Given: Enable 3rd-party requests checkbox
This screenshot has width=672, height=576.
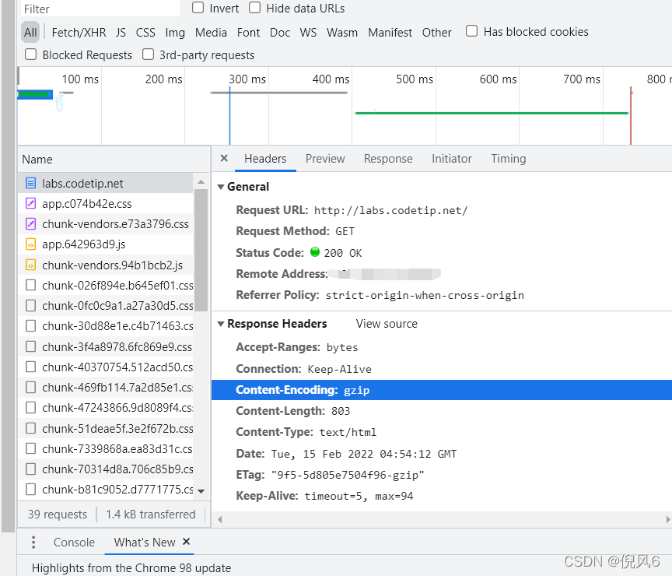Looking at the screenshot, I should (148, 54).
